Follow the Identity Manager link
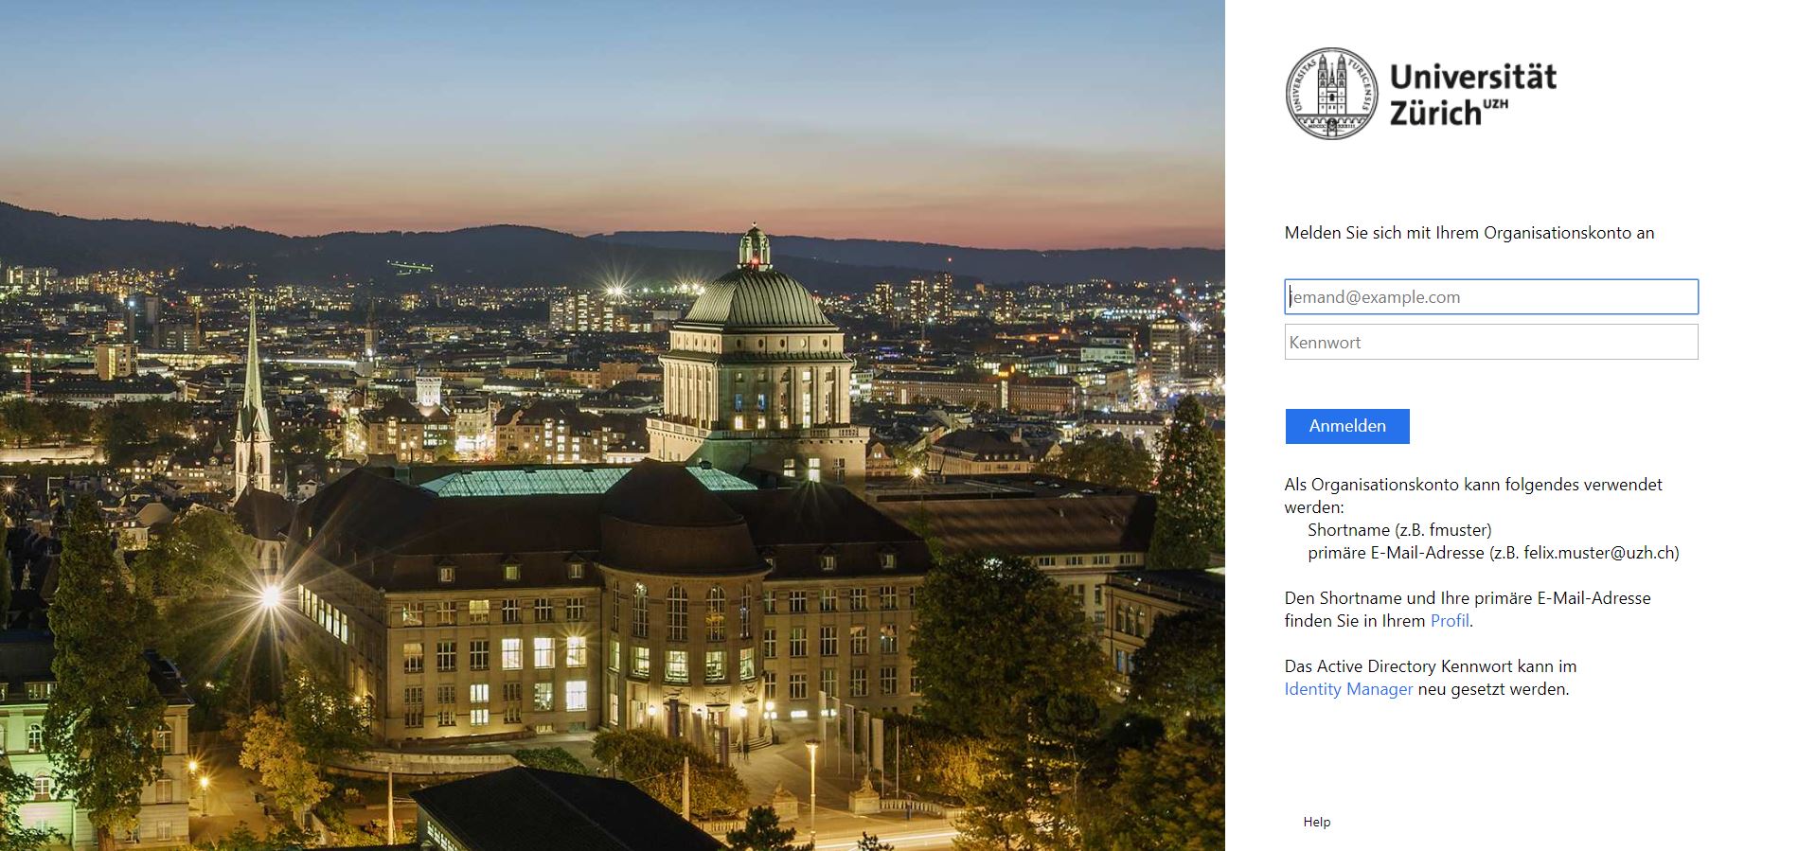 click(x=1347, y=689)
